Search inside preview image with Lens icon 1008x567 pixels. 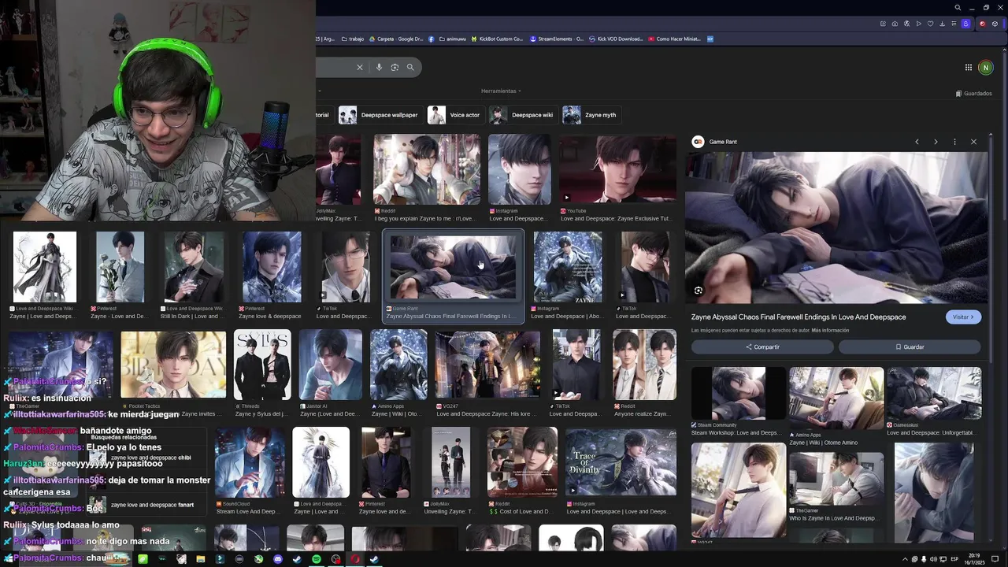pyautogui.click(x=698, y=291)
